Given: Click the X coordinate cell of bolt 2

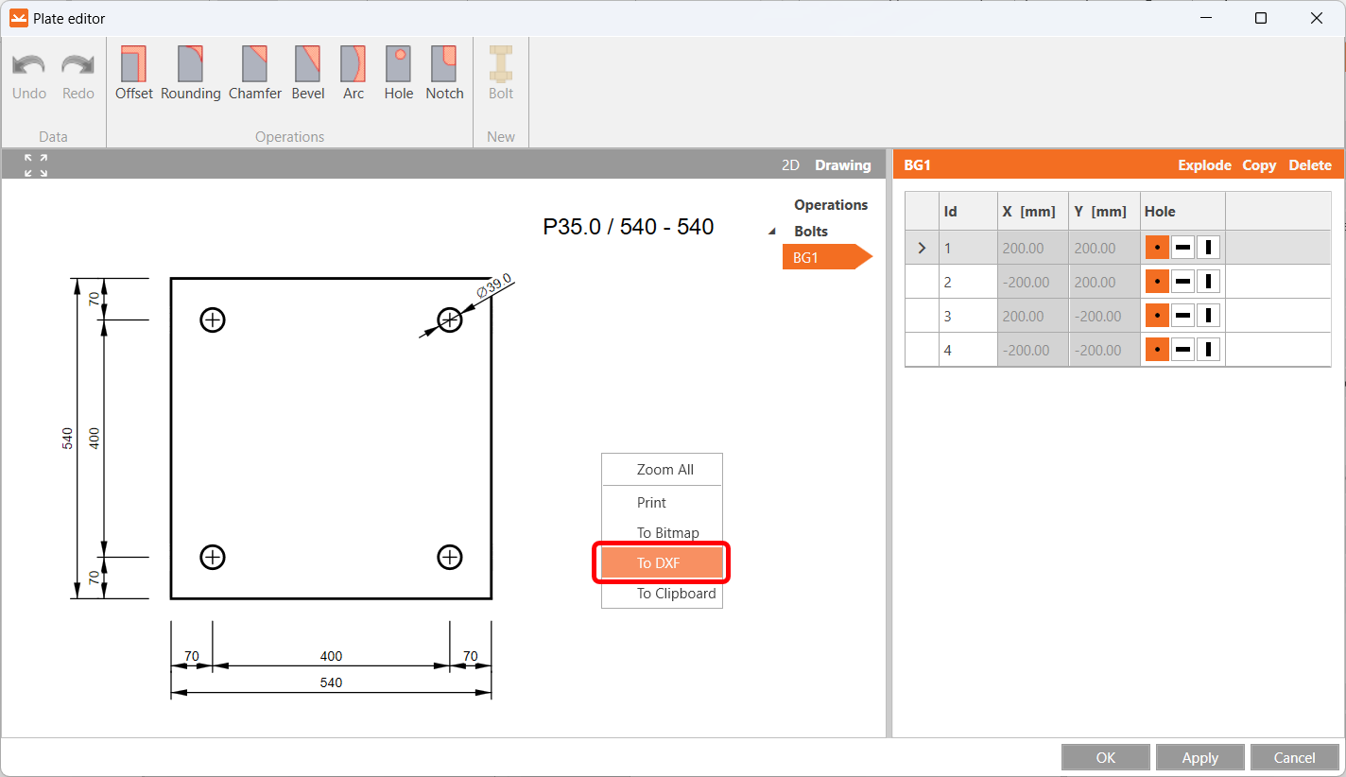Looking at the screenshot, I should click(x=1032, y=281).
